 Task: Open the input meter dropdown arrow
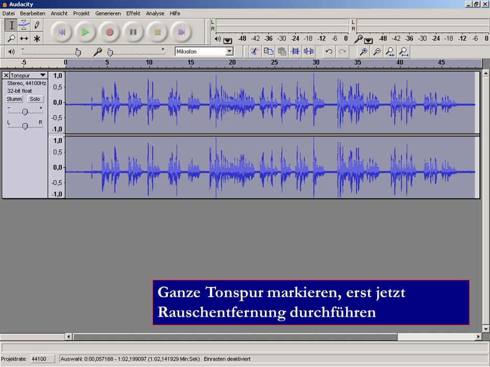click(369, 41)
